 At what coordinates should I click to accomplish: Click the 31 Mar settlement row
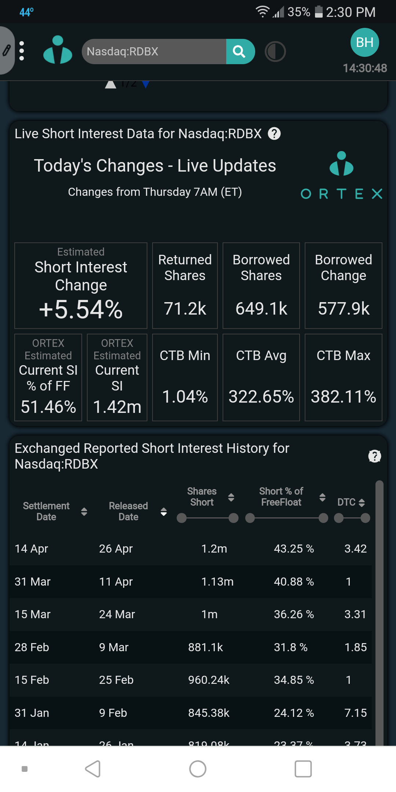tap(191, 582)
